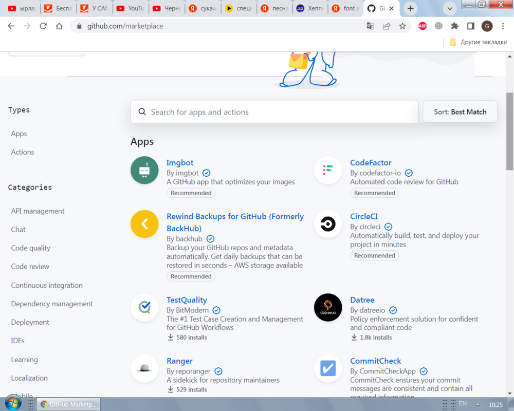This screenshot has width=514, height=411.
Task: Select the Learning category
Action: tap(25, 360)
